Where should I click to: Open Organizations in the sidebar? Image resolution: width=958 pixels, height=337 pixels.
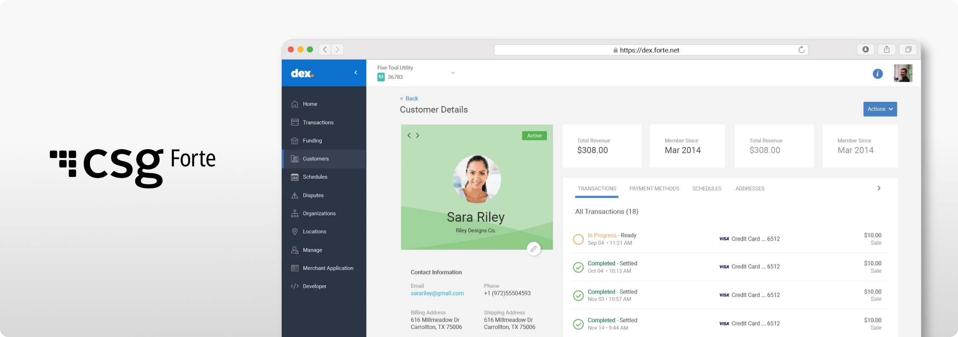[324, 214]
